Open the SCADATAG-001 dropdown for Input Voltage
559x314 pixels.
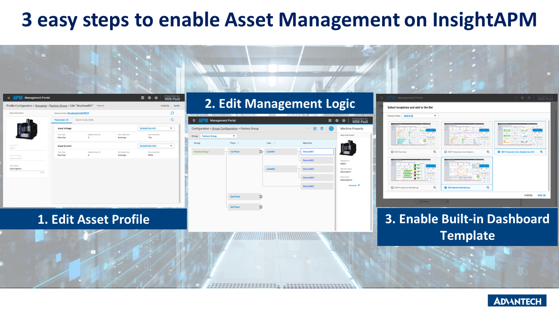tap(156, 128)
